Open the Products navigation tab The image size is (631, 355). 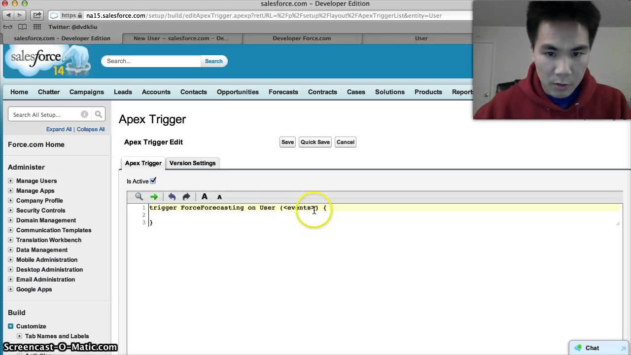tap(428, 92)
